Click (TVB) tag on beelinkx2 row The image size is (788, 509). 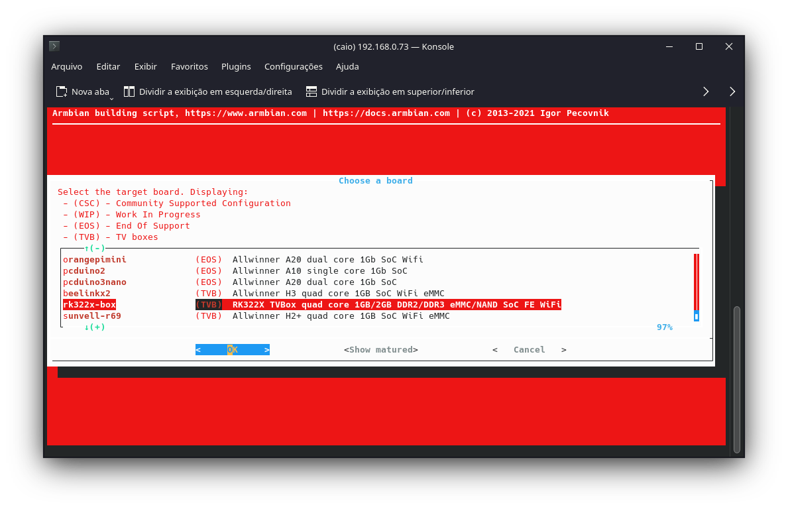coord(209,294)
